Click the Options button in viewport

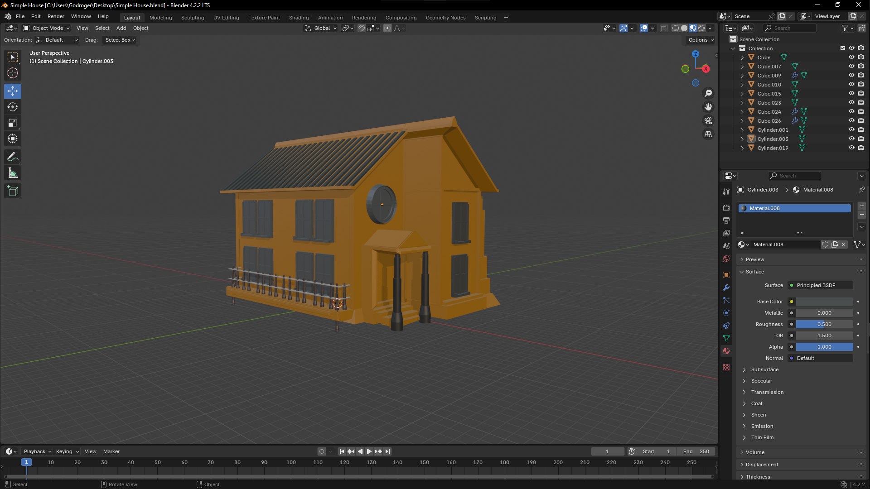(701, 40)
